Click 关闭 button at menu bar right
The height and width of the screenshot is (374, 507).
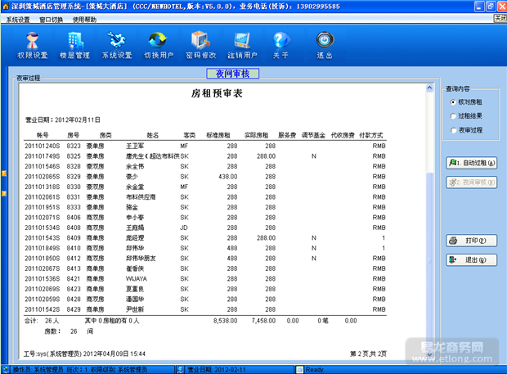tap(500, 19)
